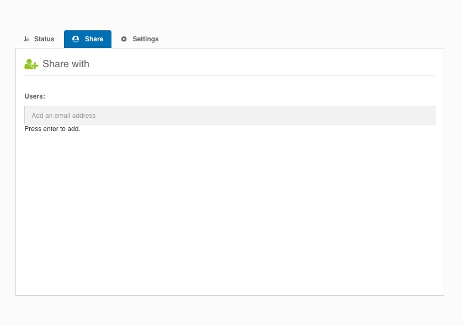Image resolution: width=463 pixels, height=326 pixels.
Task: Focus the Add an email address field
Action: [x=230, y=115]
